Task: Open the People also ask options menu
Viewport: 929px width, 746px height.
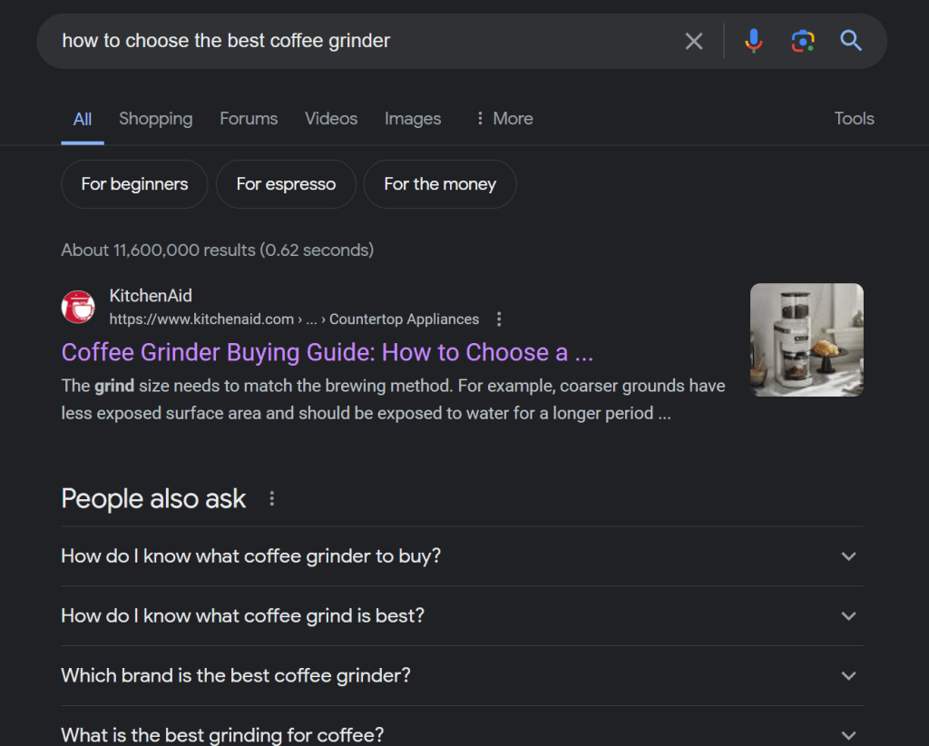Action: tap(272, 498)
